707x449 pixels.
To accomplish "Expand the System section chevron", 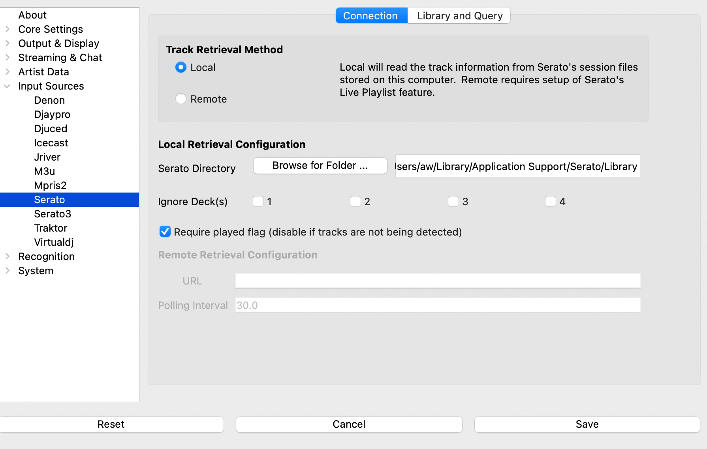I will point(7,271).
